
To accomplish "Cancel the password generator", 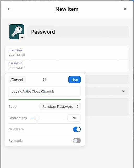I will click(17, 80).
